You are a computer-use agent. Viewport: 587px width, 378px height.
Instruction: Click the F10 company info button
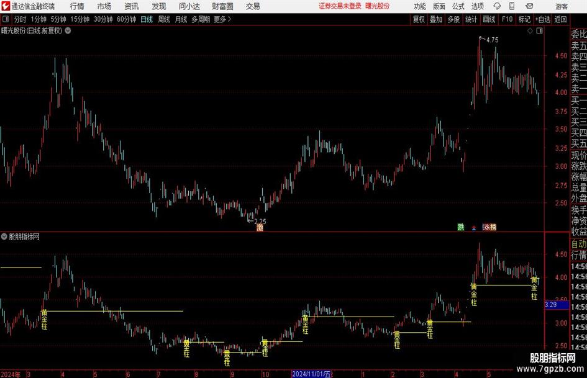507,19
